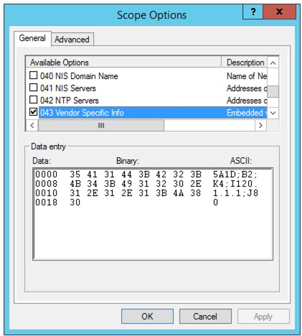The height and width of the screenshot is (336, 302).
Task: Click the ASCII text 1.1.1;J8
Action: click(235, 193)
